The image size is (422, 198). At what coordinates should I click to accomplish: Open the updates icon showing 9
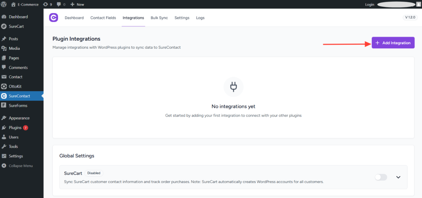pyautogui.click(x=47, y=5)
